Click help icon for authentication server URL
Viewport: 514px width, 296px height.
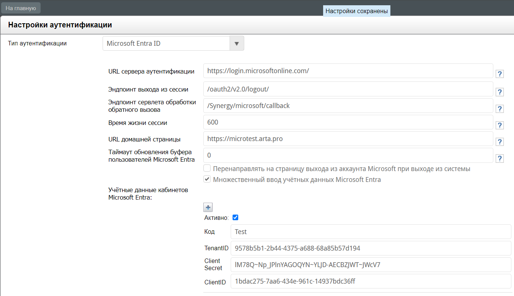click(x=500, y=74)
